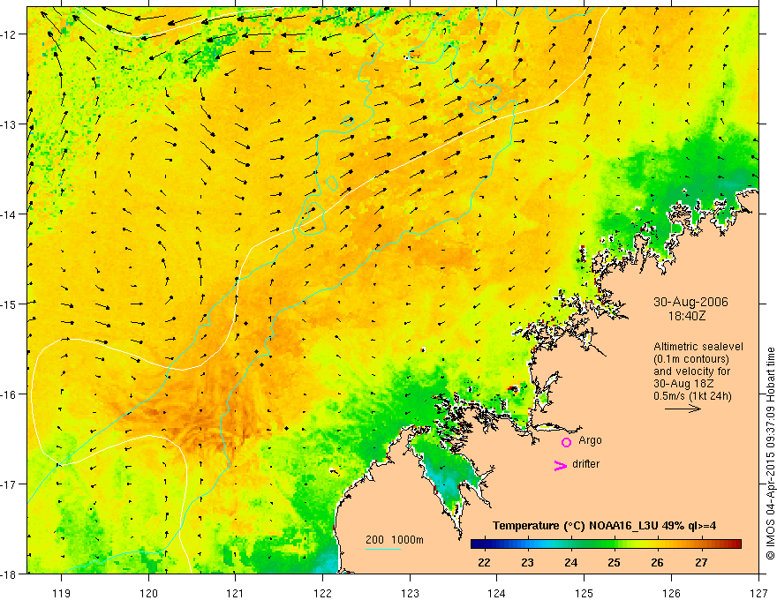Click the cyan 200 1000m legend line
The height and width of the screenshot is (600, 777).
[x=383, y=549]
